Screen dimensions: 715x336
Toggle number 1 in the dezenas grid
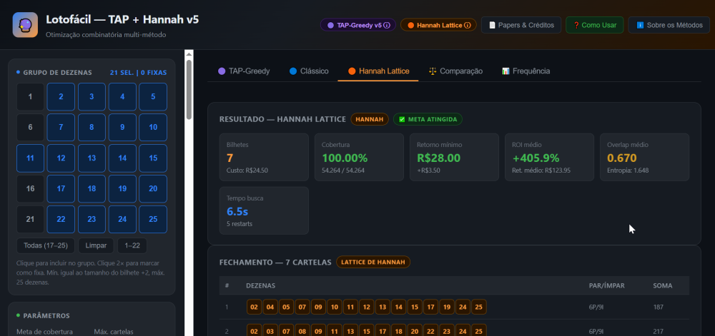point(30,97)
